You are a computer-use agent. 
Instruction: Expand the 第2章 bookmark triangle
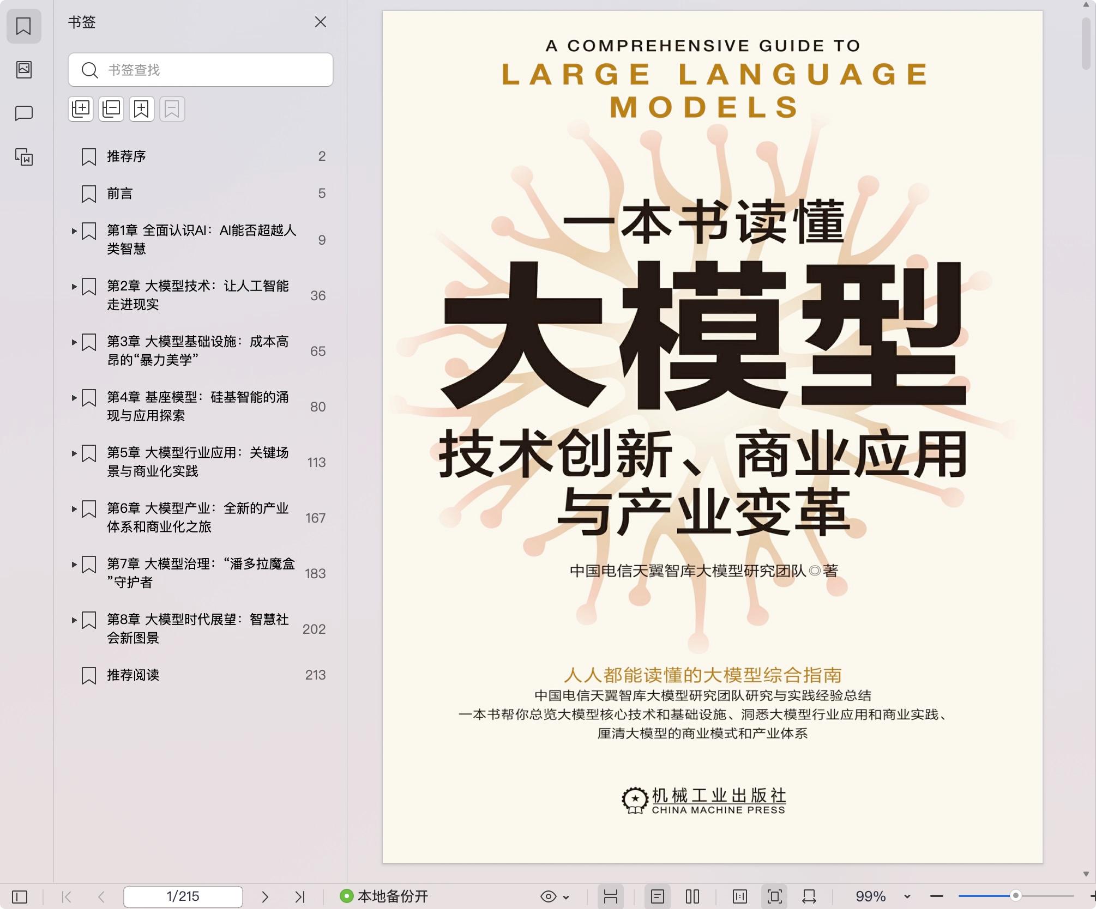tap(74, 287)
